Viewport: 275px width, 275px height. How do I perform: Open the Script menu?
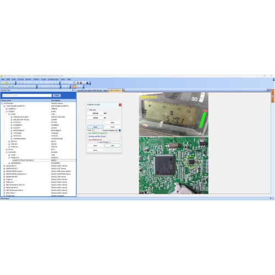[43, 79]
